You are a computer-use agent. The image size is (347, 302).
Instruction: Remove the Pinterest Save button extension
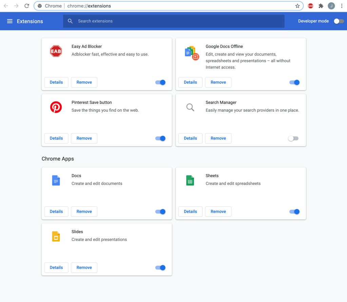tap(84, 138)
